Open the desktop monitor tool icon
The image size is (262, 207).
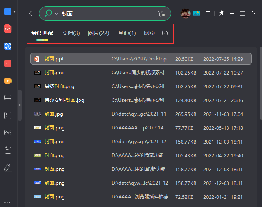tap(8, 98)
